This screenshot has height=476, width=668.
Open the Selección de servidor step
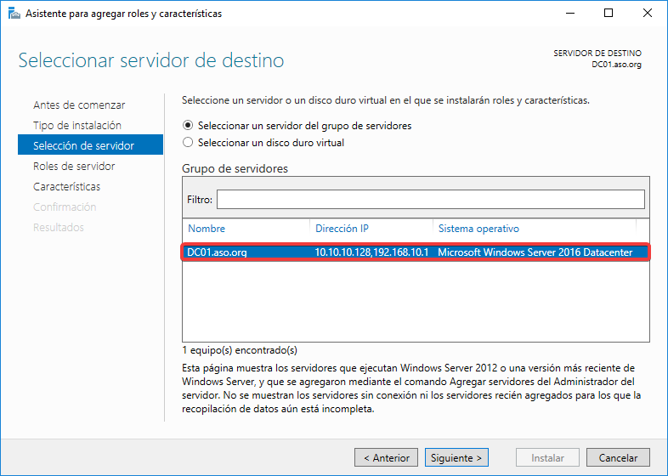(x=83, y=145)
